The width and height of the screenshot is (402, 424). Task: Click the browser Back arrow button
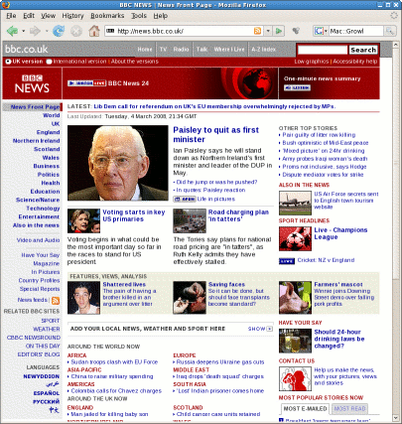coord(12,31)
